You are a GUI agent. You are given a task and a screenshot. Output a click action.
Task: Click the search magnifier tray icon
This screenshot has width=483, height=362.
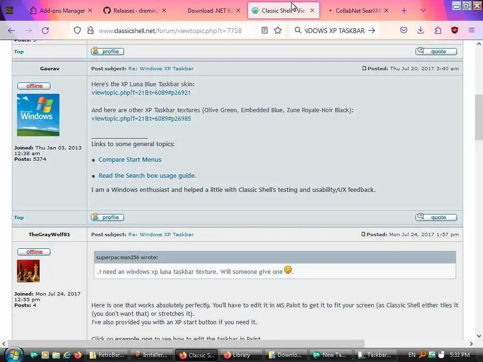[423, 354]
